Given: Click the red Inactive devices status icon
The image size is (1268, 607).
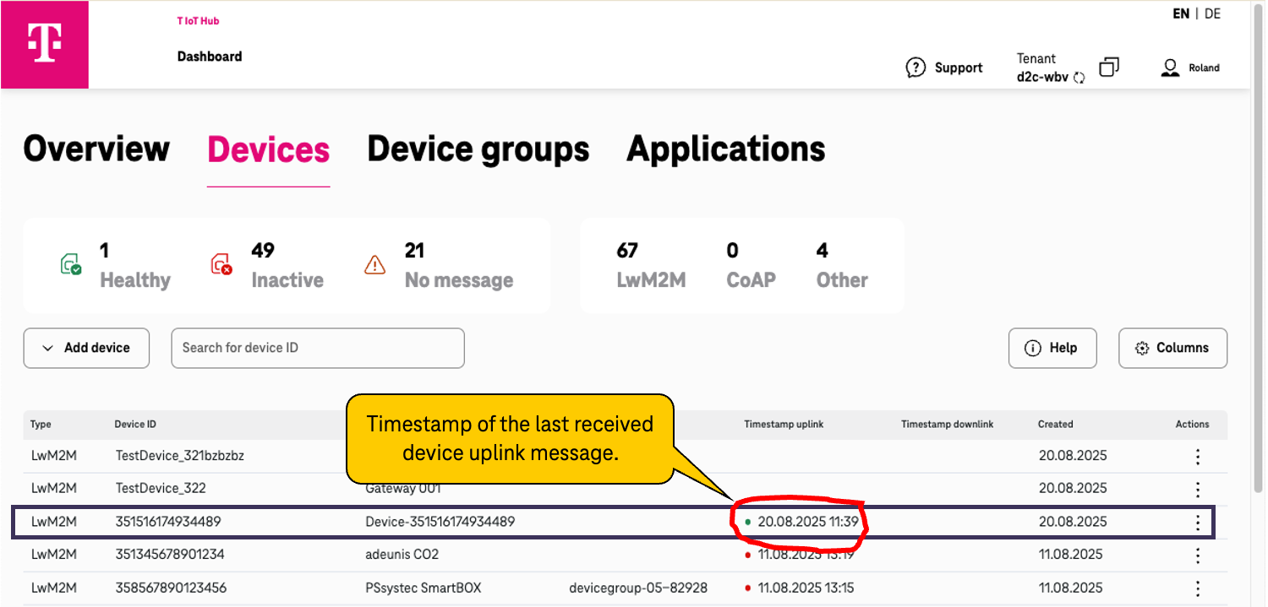Looking at the screenshot, I should [222, 263].
